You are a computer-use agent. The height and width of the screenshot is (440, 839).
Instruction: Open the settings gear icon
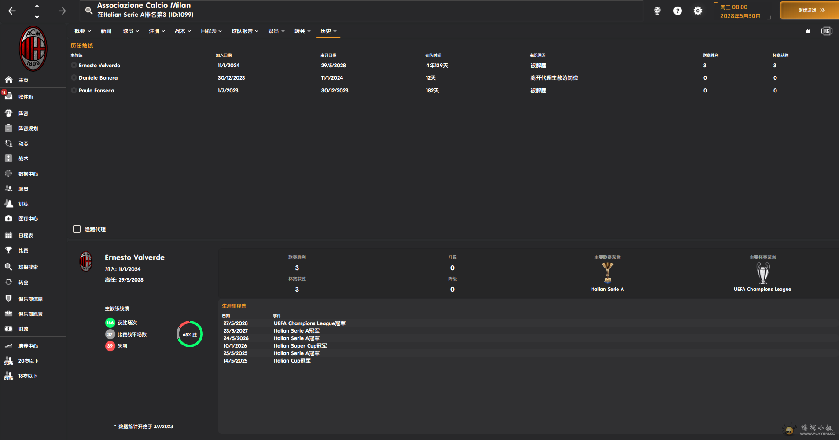[698, 11]
